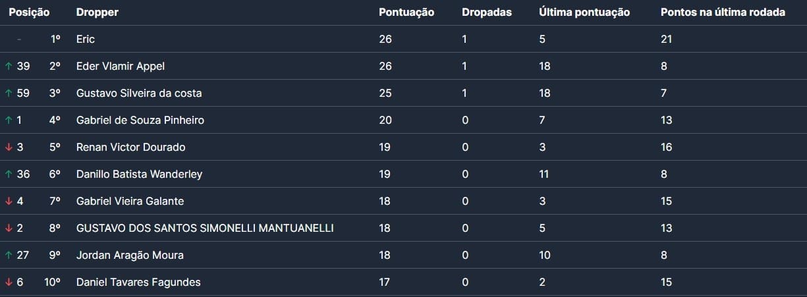Click the green up arrow beside Eder Vlamir Appel
Screen dimensions: 807x297
(9, 66)
